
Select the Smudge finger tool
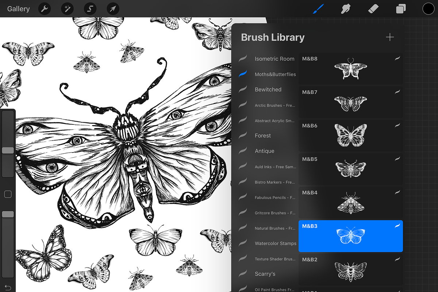[345, 9]
